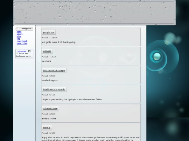Image resolution: width=189 pixels, height=141 pixels.
Task: Click the "17 hours ago" status text
Action: 22,53
